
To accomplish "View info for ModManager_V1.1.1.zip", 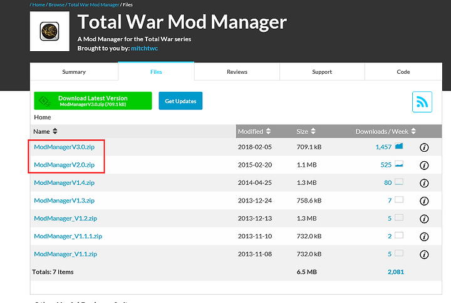I will [x=424, y=237].
